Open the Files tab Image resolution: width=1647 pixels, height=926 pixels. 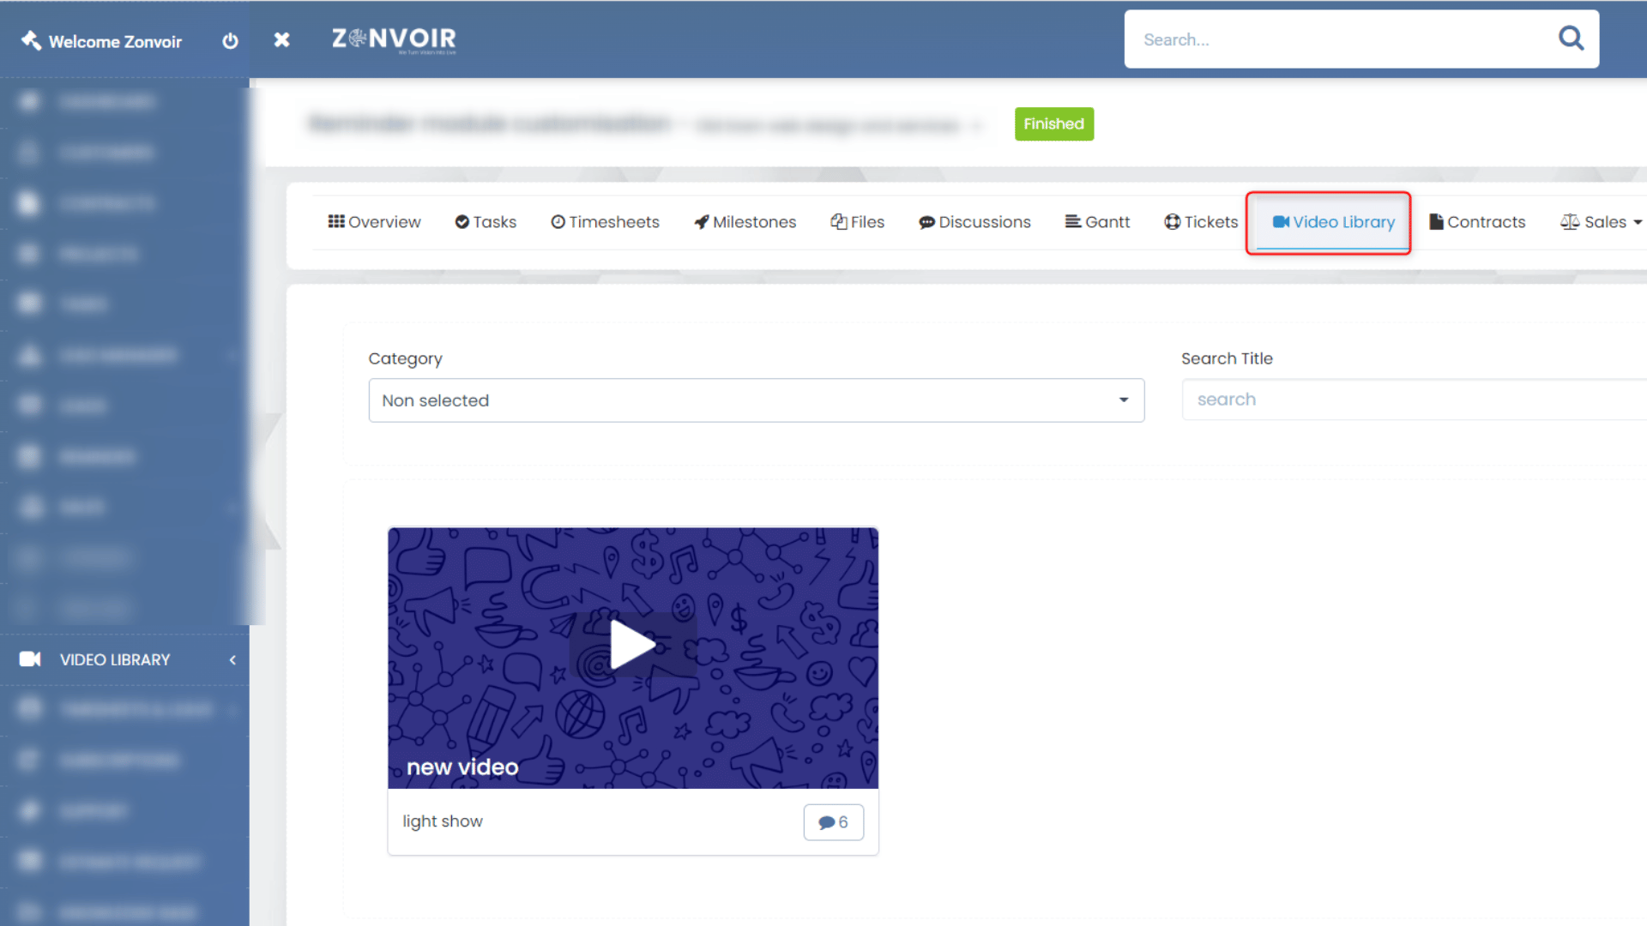coord(857,222)
